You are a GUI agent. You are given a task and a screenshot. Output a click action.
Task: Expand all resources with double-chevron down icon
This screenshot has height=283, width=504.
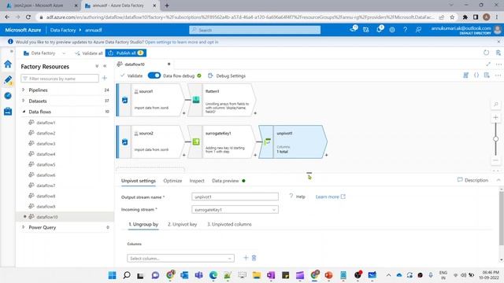[97, 66]
